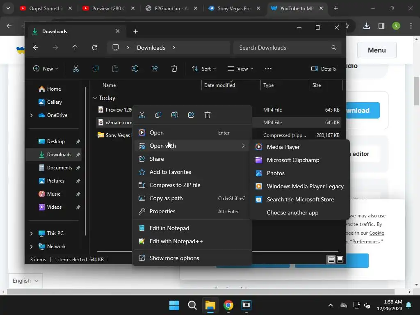
Task: Open with Media Player
Action: pyautogui.click(x=300, y=147)
